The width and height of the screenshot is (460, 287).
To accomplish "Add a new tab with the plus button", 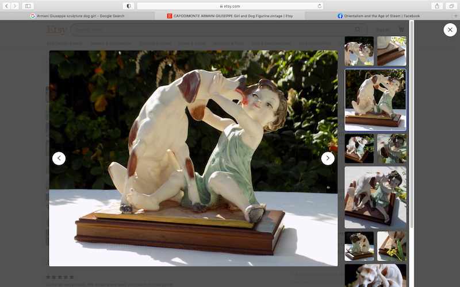I will tap(456, 16).
